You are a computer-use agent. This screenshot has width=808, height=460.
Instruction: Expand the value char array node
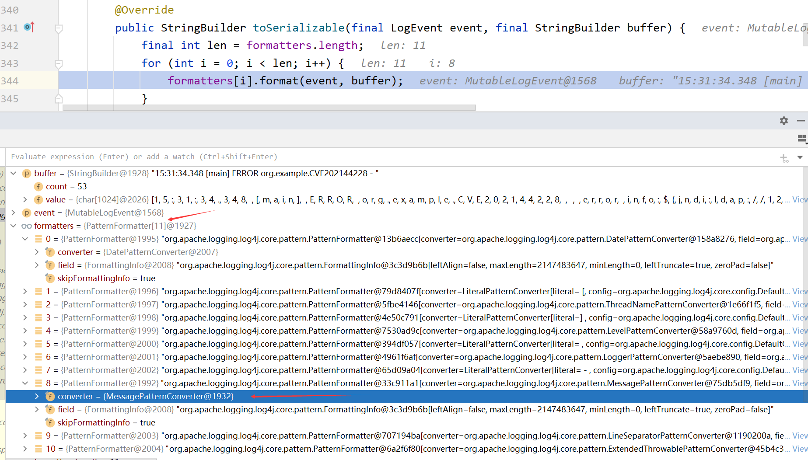(x=25, y=199)
